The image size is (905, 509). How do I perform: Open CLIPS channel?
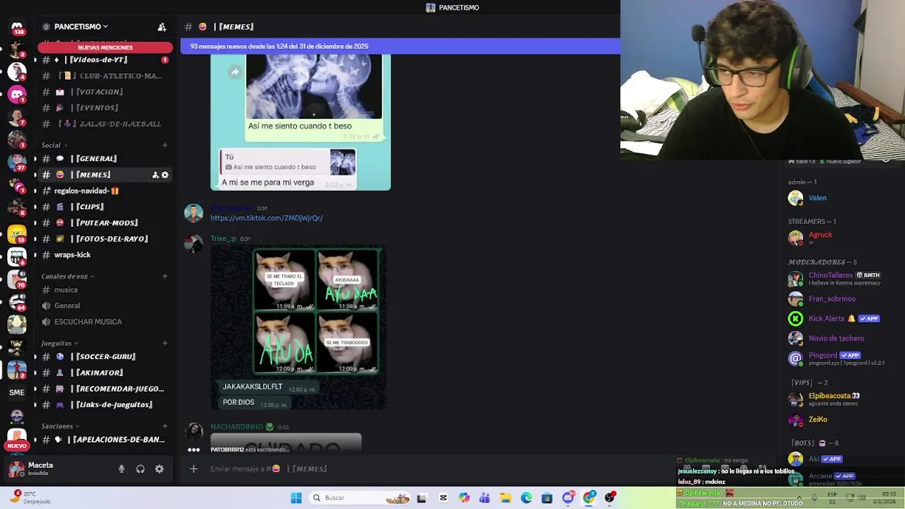tap(105, 206)
